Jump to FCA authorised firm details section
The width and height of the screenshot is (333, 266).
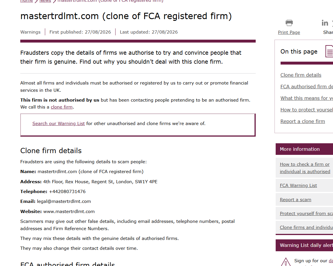point(307,87)
